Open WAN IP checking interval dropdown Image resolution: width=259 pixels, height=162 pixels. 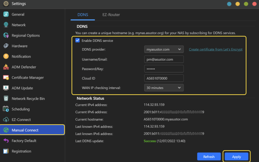(x=164, y=88)
